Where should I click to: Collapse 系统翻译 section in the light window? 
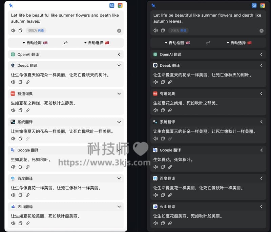pos(119,122)
